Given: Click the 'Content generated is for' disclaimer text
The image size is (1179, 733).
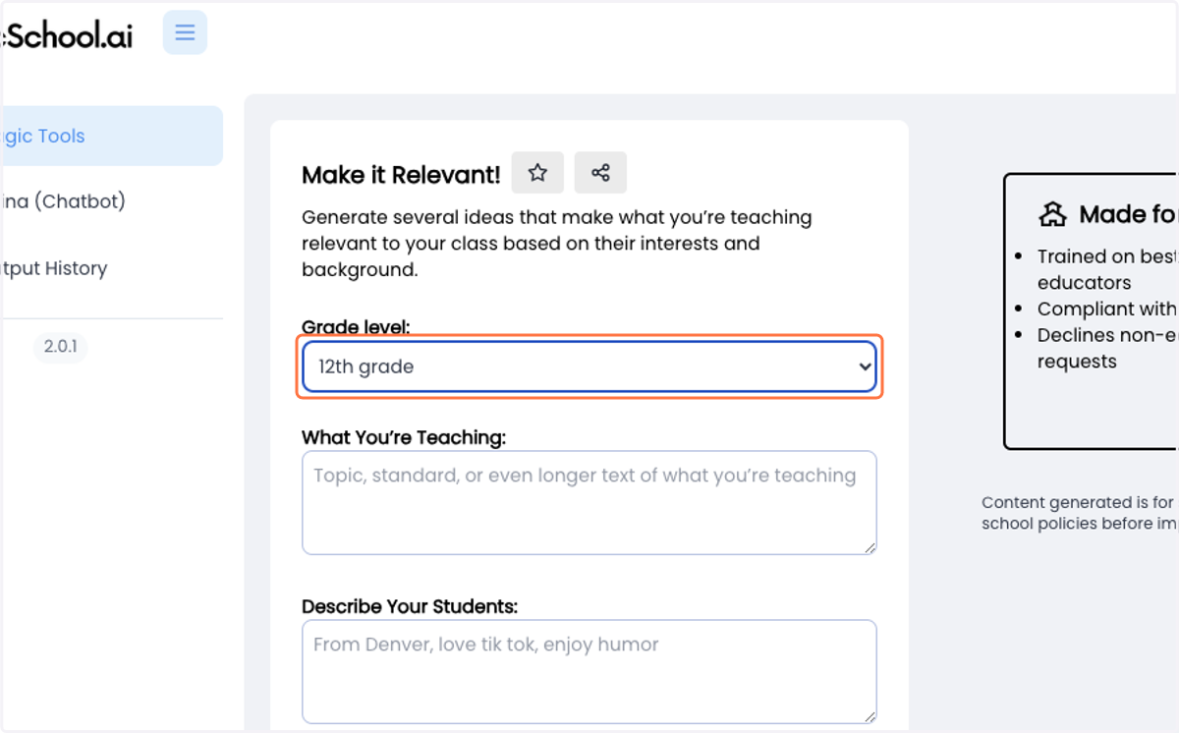Looking at the screenshot, I should pos(1079,513).
